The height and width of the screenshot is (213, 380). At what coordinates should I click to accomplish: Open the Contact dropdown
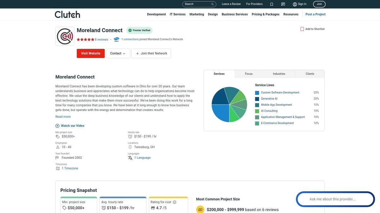[118, 53]
